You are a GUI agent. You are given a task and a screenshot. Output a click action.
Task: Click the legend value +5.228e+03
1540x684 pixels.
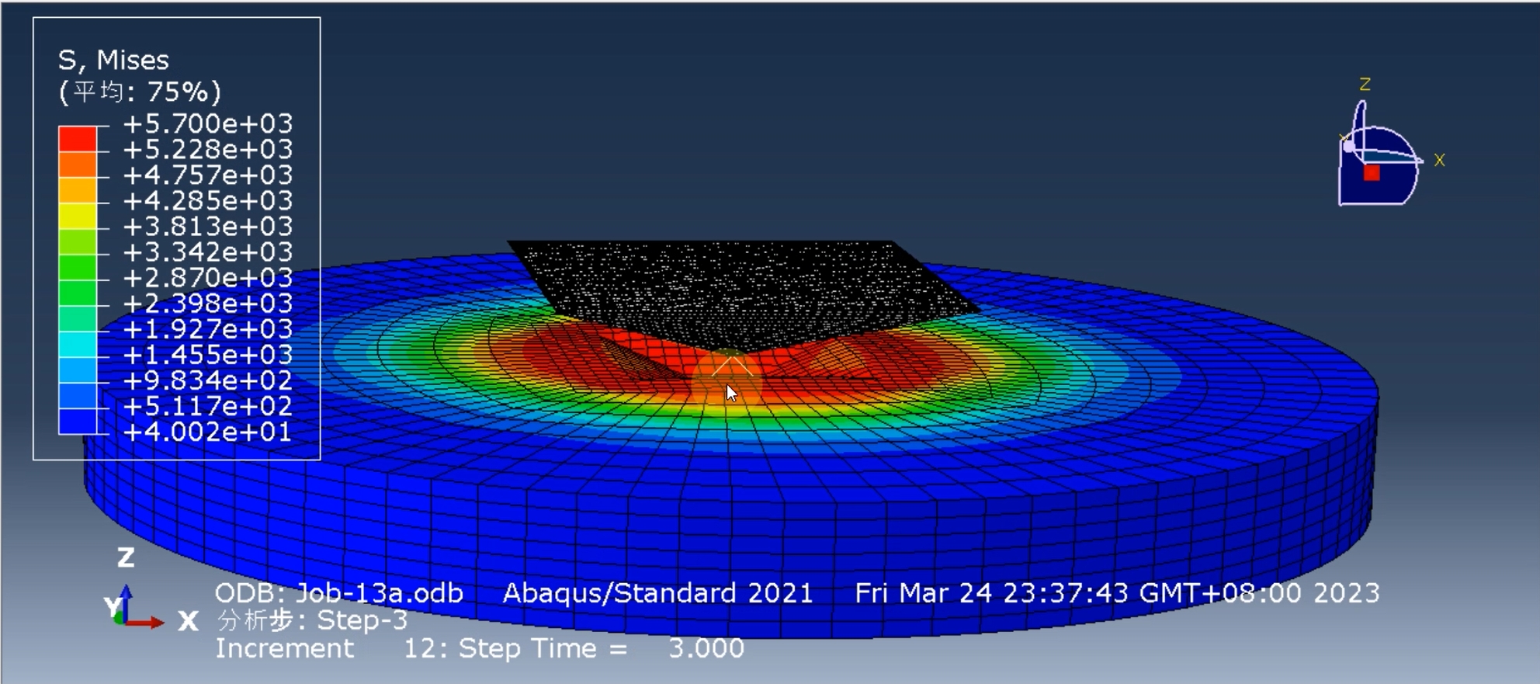pos(208,149)
